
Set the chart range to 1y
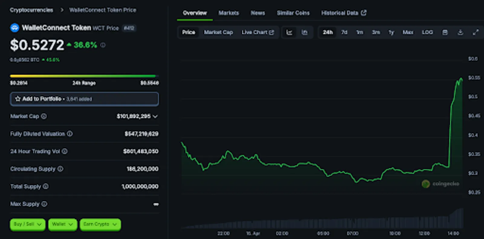[x=391, y=32]
